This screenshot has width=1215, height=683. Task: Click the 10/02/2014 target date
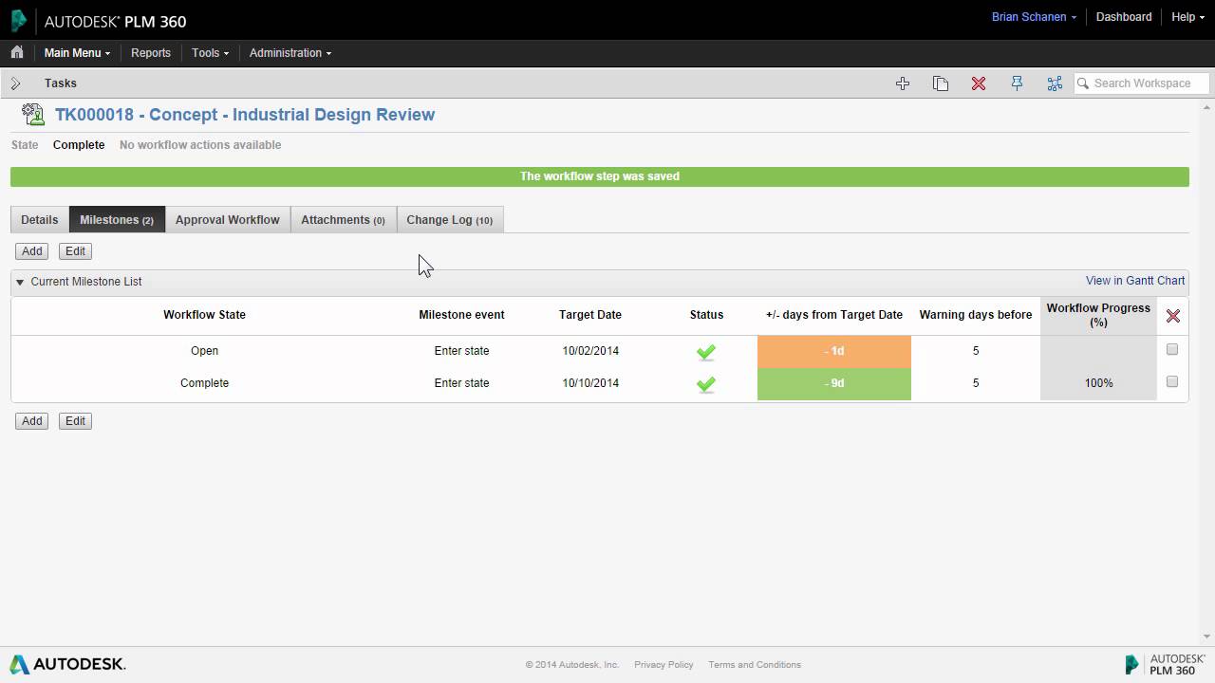pyautogui.click(x=590, y=351)
